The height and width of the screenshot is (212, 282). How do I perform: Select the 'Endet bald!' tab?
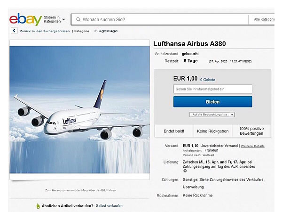click(x=174, y=130)
